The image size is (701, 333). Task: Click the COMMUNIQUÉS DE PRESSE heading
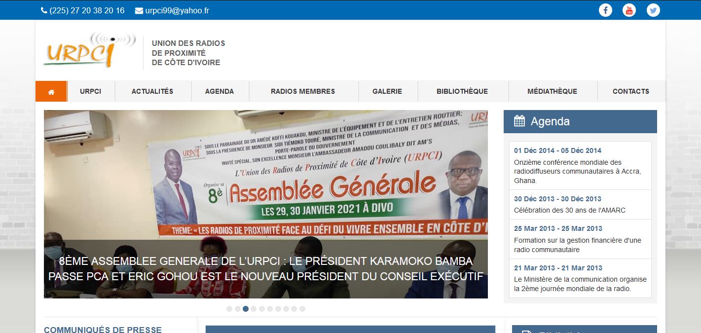[x=103, y=329]
